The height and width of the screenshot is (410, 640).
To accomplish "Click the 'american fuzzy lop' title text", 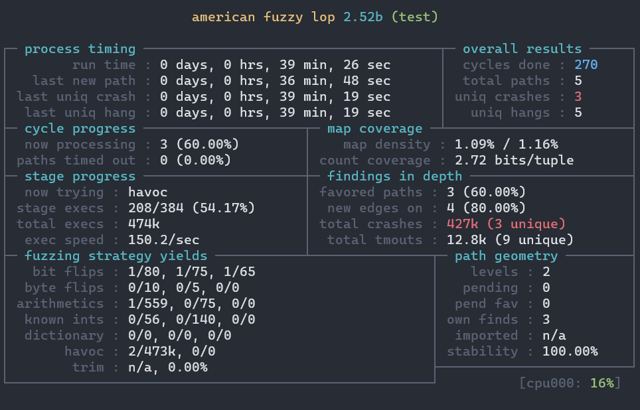I will [264, 17].
